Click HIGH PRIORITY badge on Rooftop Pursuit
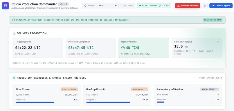The height and width of the screenshot is (111, 234). click(x=140, y=89)
